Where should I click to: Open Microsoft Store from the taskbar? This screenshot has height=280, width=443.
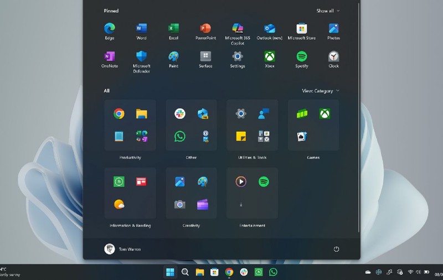tap(214, 272)
